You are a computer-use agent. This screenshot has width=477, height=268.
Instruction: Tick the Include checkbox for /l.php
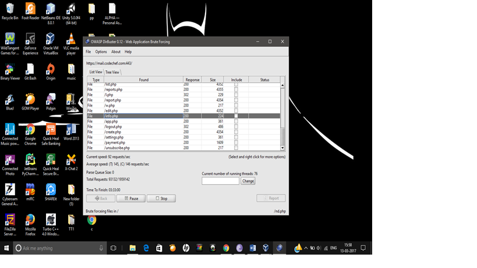(x=236, y=94)
